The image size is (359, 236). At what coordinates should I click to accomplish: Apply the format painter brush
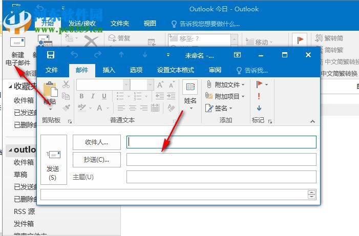[67, 108]
